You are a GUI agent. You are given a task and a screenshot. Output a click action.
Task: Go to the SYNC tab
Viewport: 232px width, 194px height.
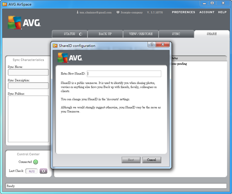click(x=176, y=34)
